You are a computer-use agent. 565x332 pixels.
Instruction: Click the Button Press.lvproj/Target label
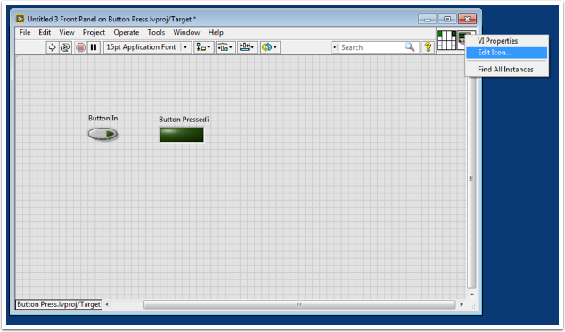(x=59, y=304)
